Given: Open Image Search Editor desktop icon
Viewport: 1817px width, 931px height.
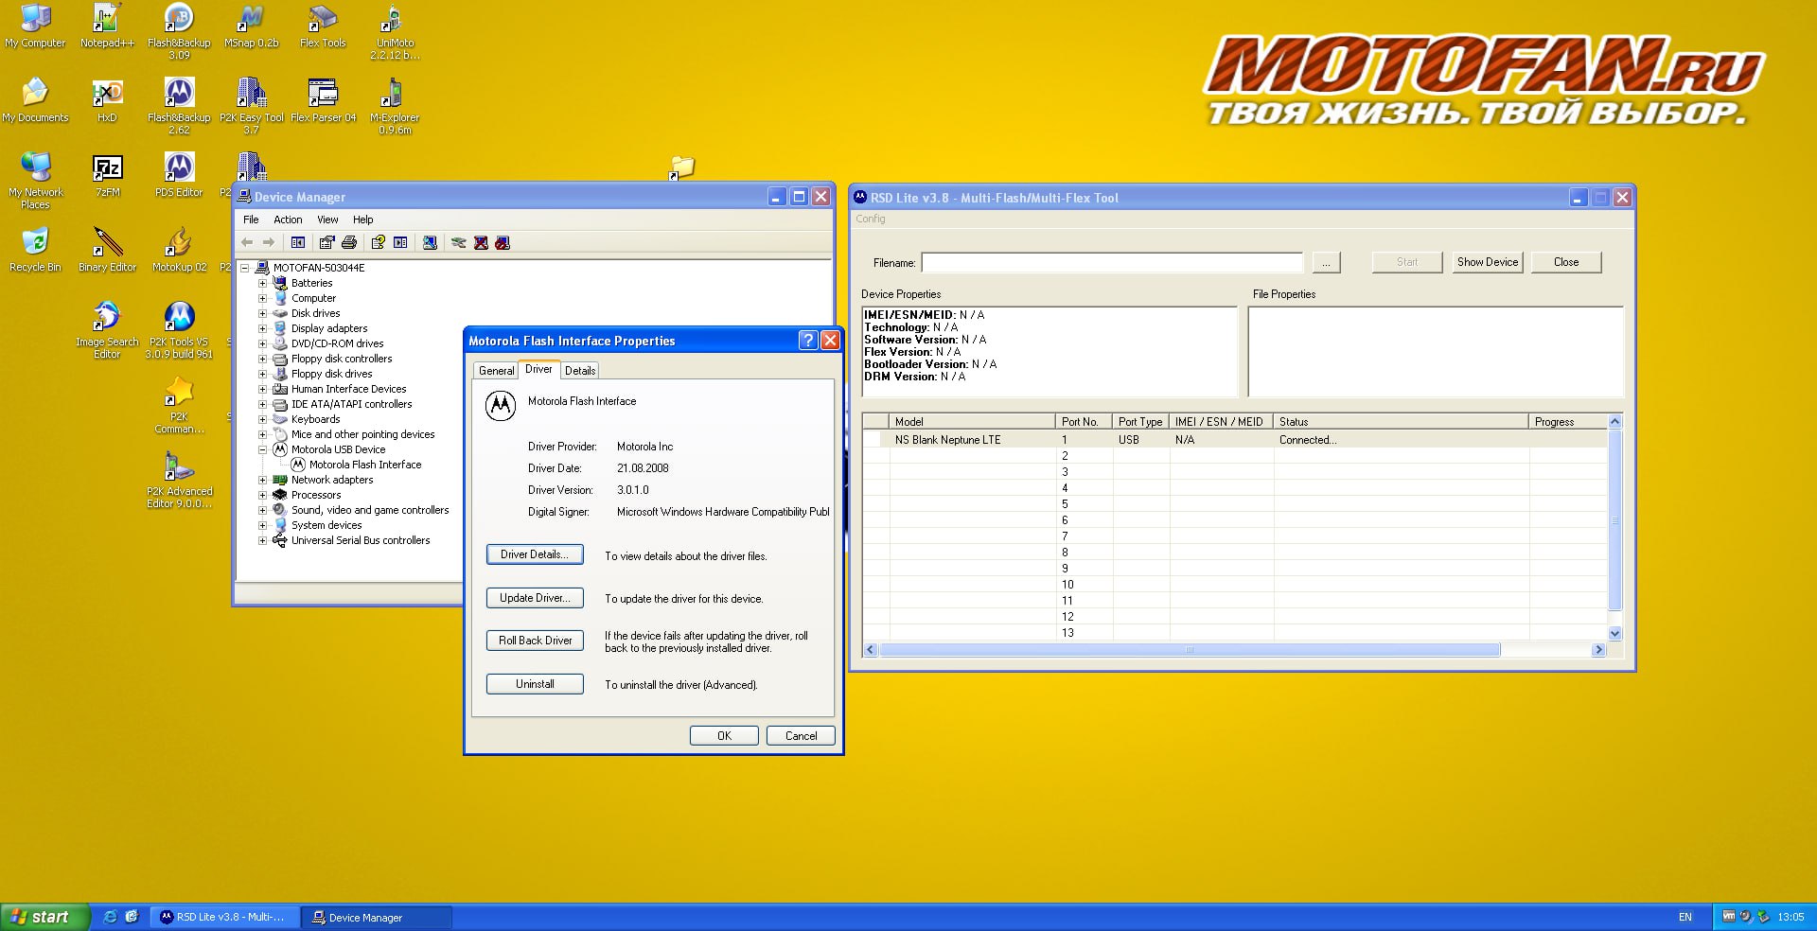Looking at the screenshot, I should (x=107, y=330).
